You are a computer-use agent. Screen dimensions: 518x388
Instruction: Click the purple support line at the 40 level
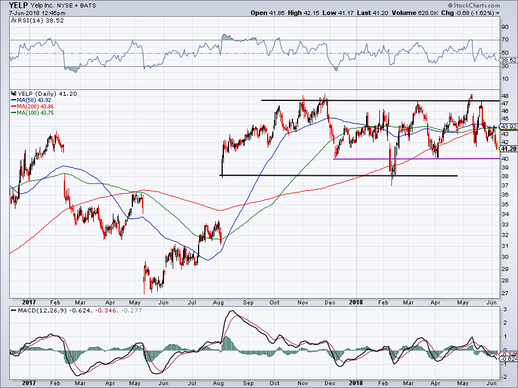(x=416, y=159)
